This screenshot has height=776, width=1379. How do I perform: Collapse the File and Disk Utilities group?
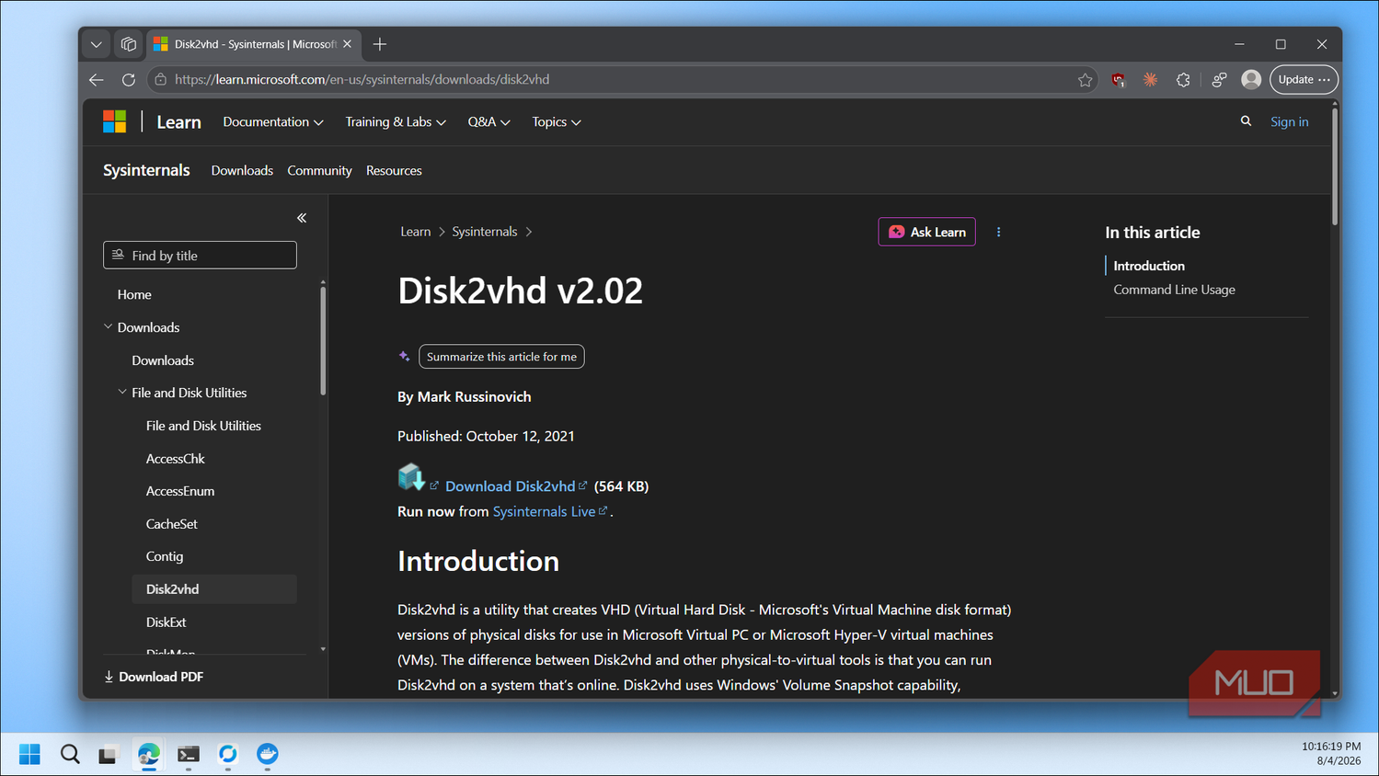pos(122,393)
